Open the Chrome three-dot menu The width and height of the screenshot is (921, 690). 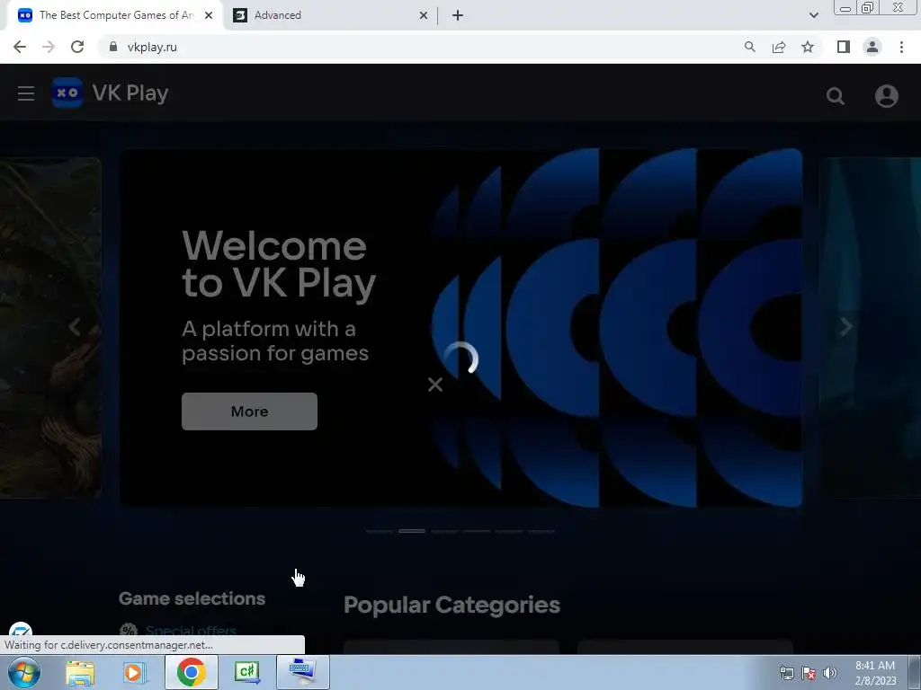tap(901, 47)
